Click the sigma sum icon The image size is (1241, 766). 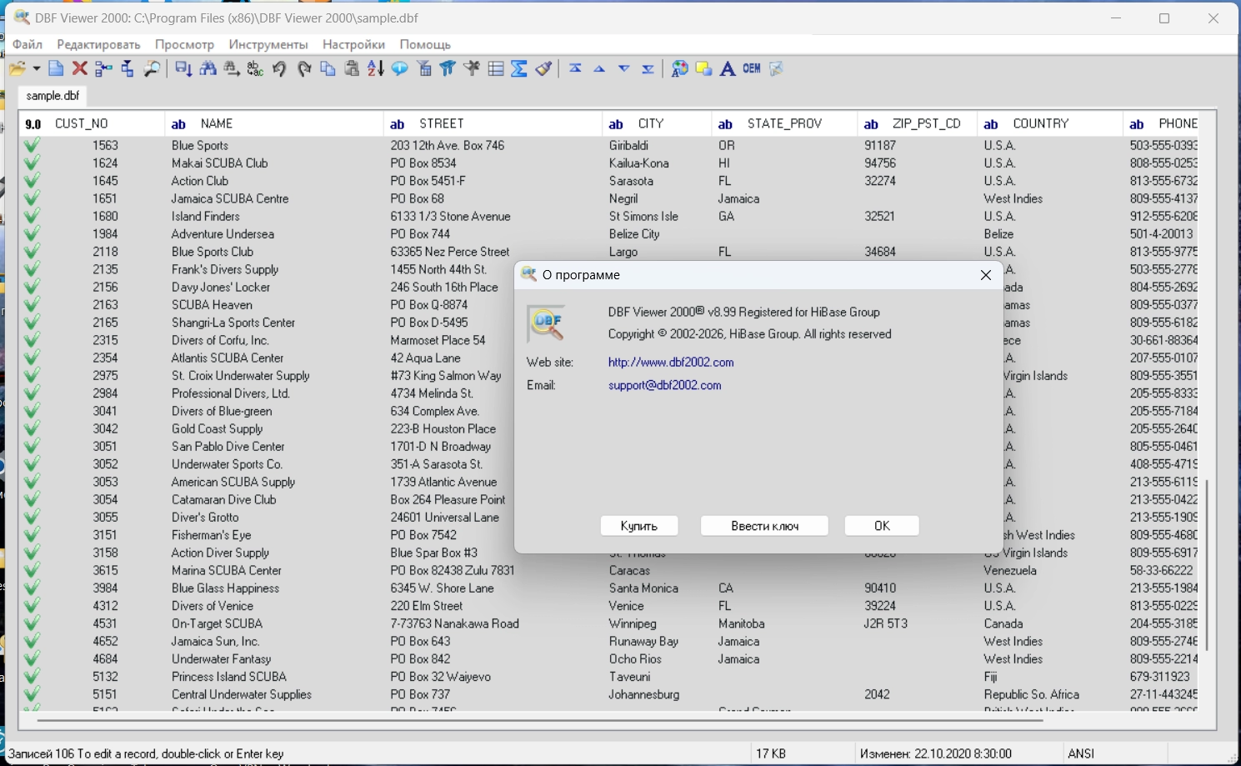(x=519, y=69)
